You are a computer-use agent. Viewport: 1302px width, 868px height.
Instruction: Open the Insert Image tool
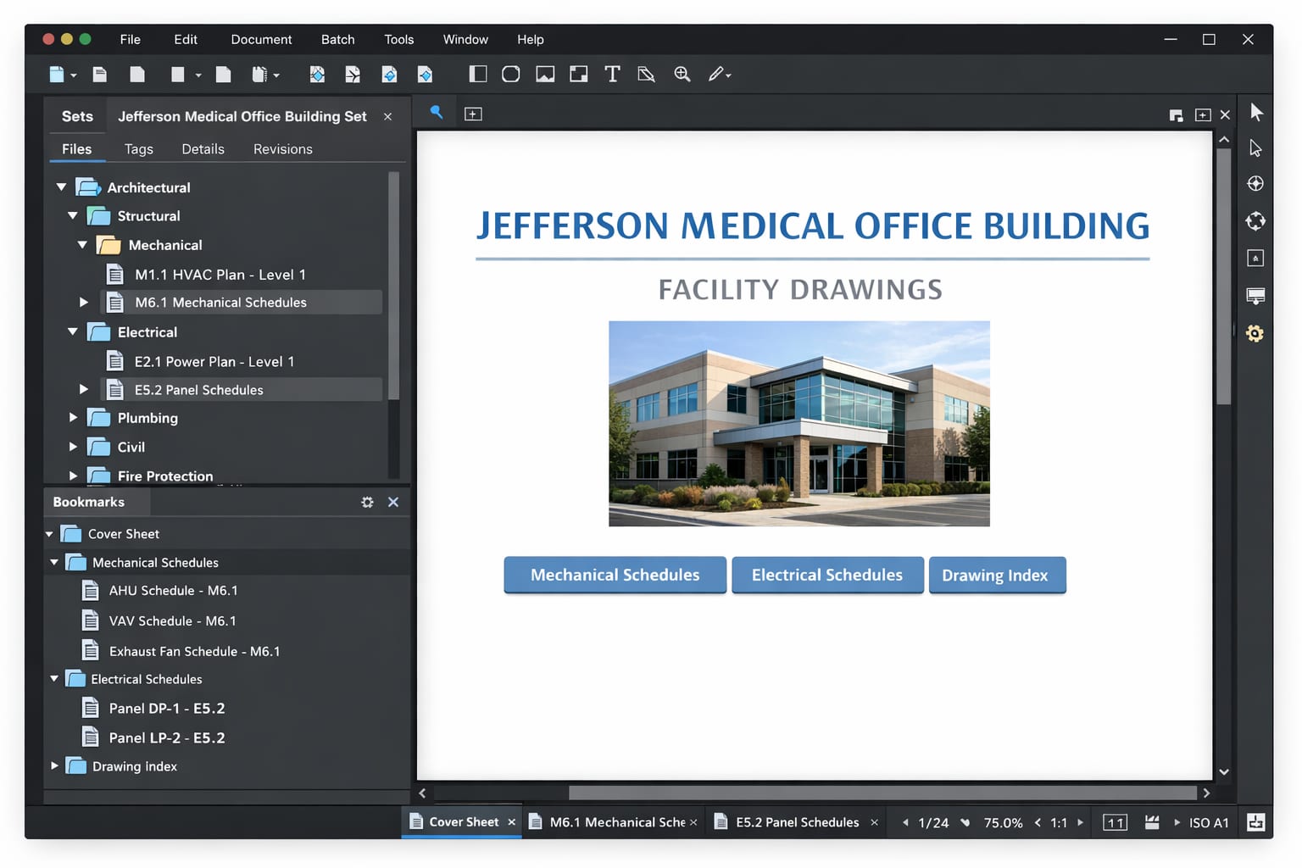544,75
